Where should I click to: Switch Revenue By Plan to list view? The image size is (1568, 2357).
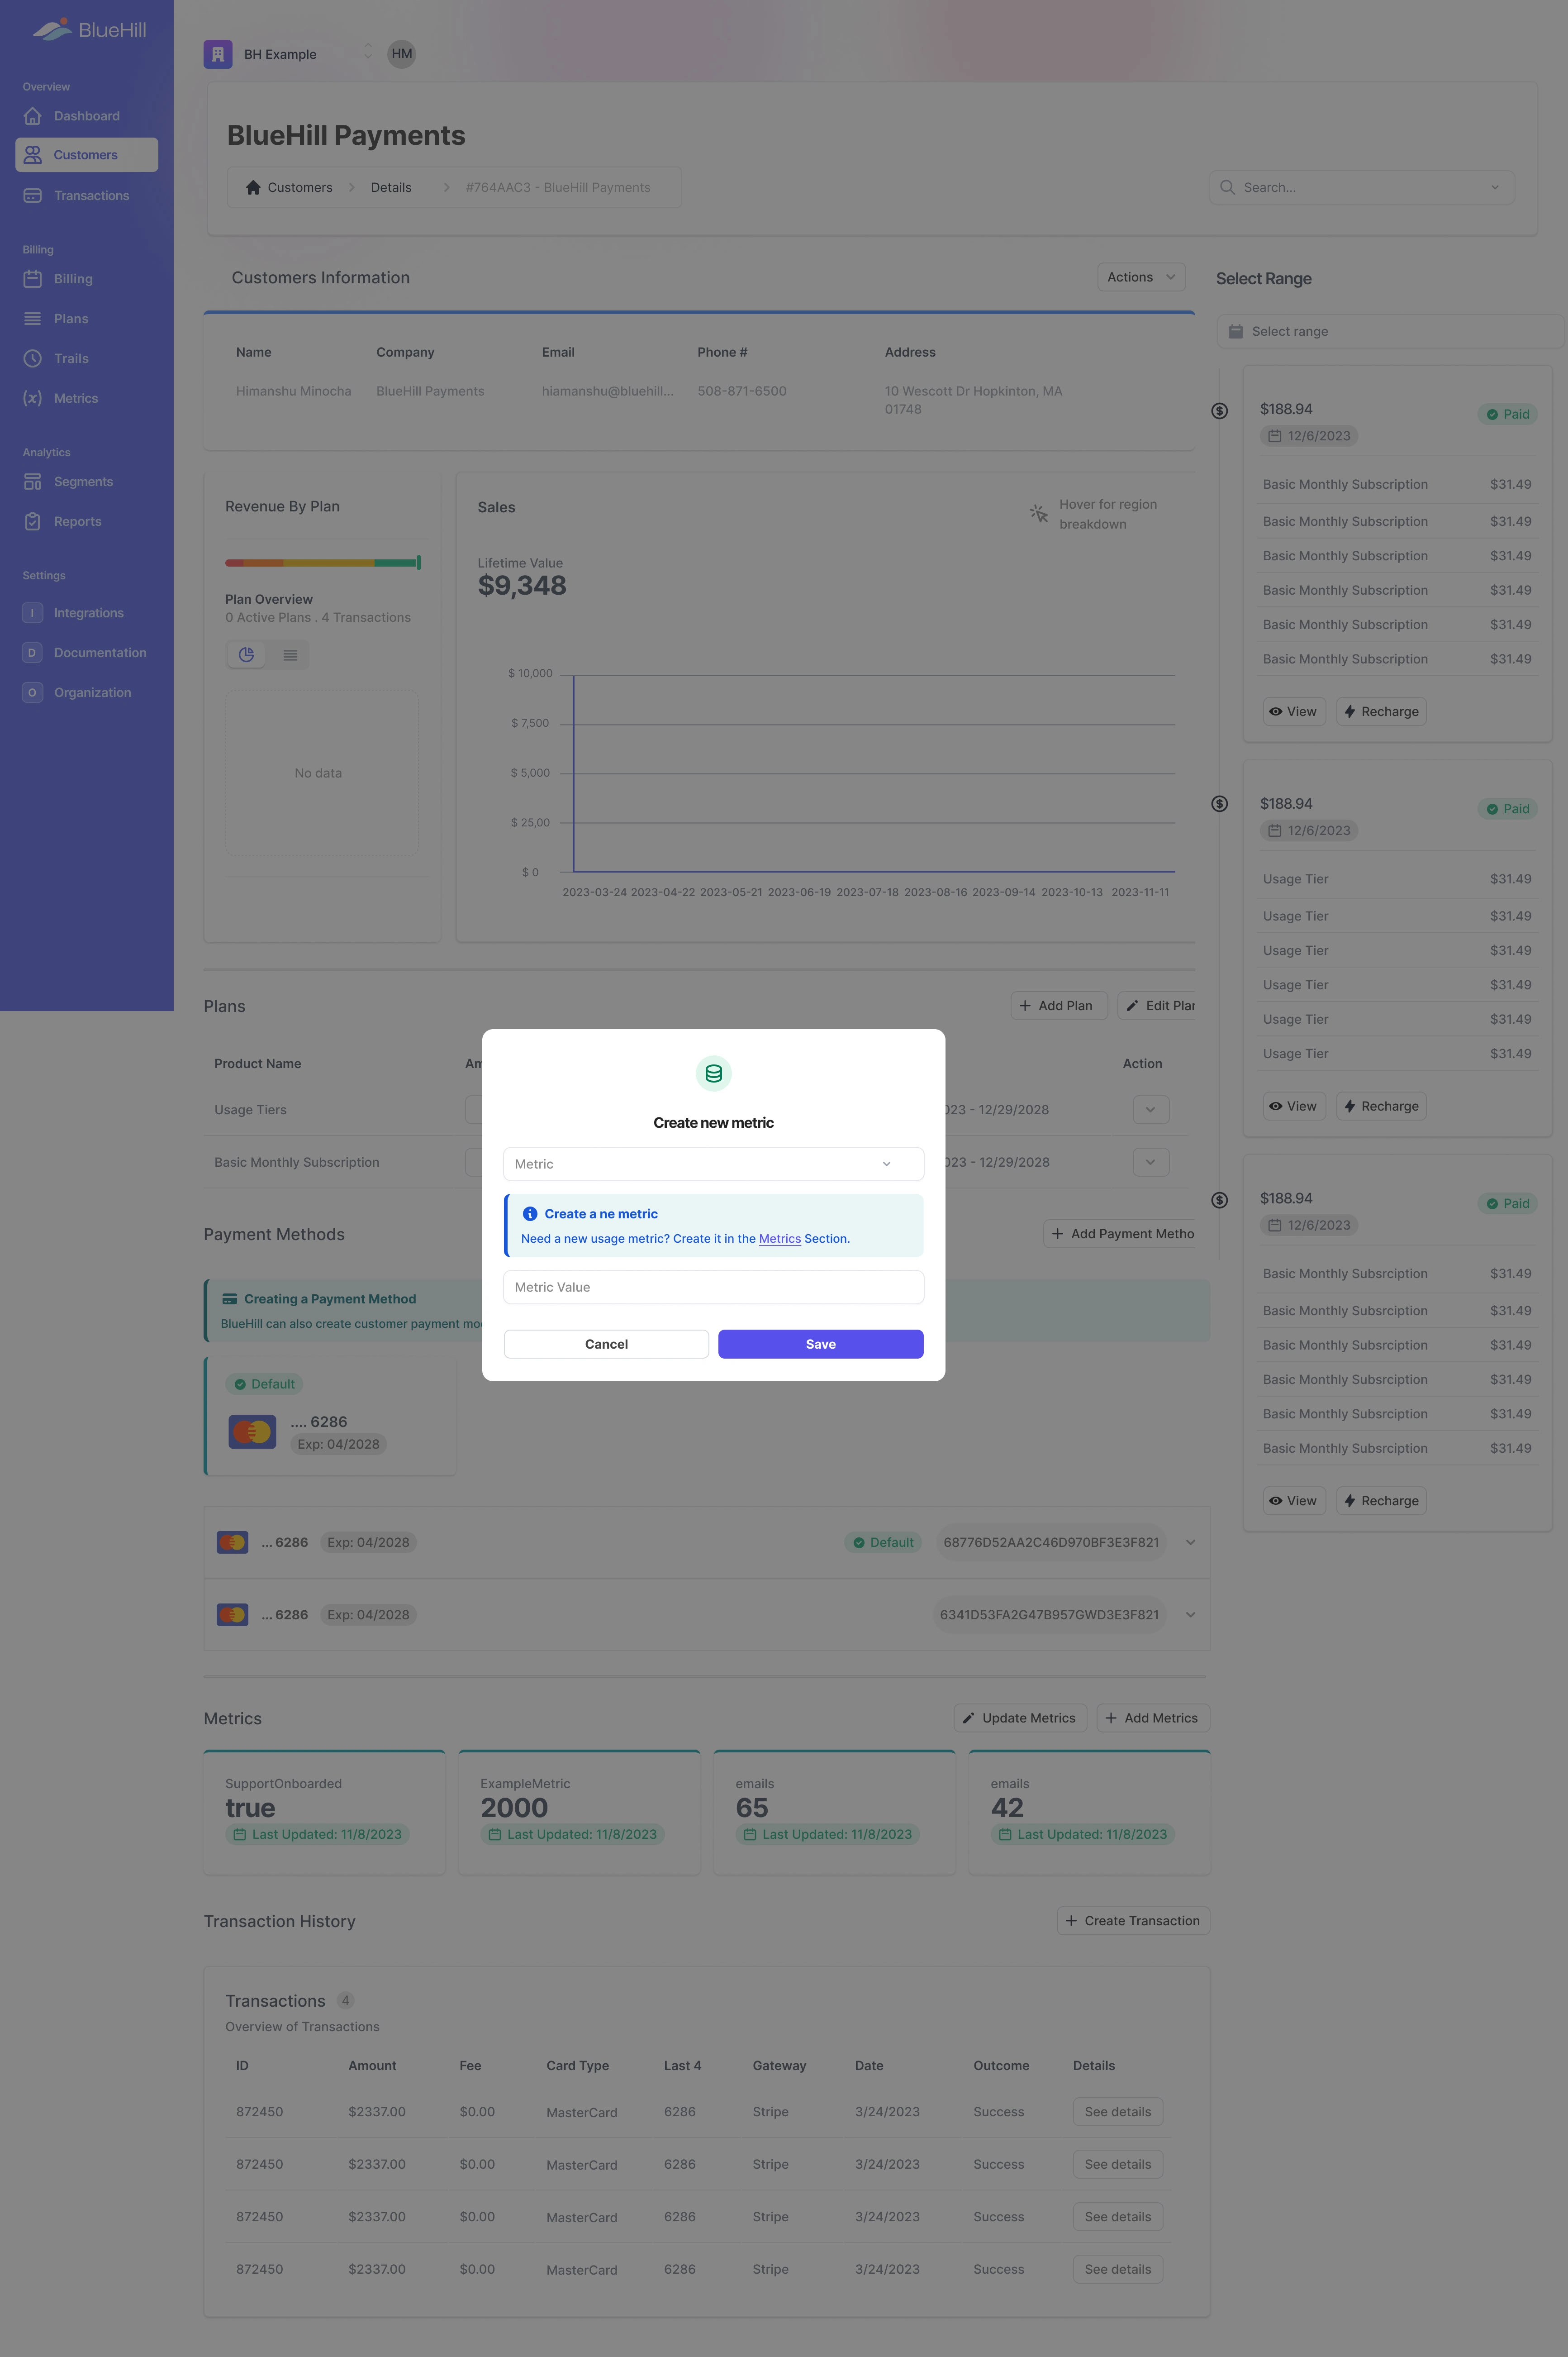coord(290,655)
